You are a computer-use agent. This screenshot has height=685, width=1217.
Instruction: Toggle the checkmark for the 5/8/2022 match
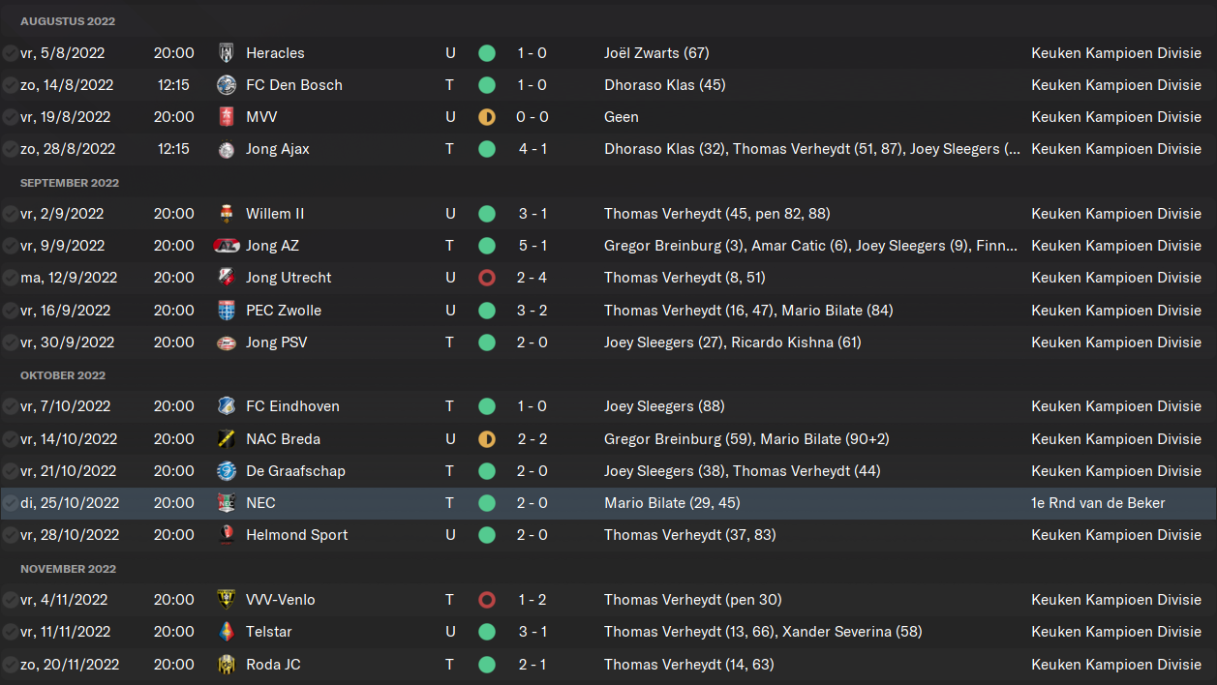point(10,53)
